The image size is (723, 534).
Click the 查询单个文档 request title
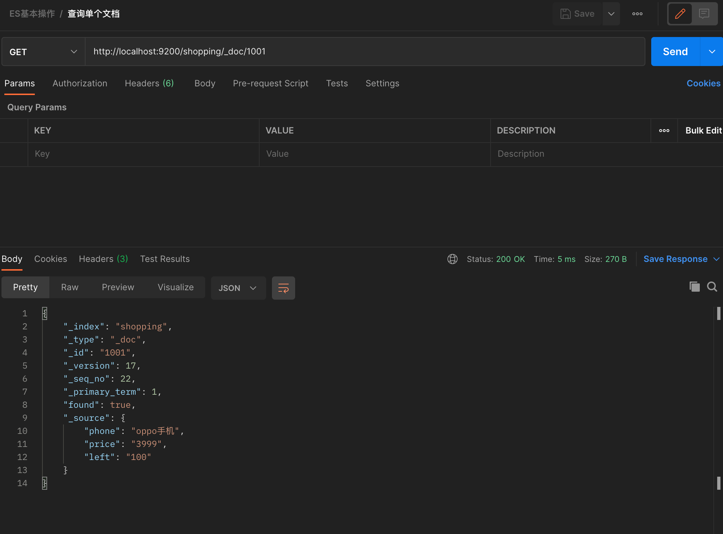point(94,14)
